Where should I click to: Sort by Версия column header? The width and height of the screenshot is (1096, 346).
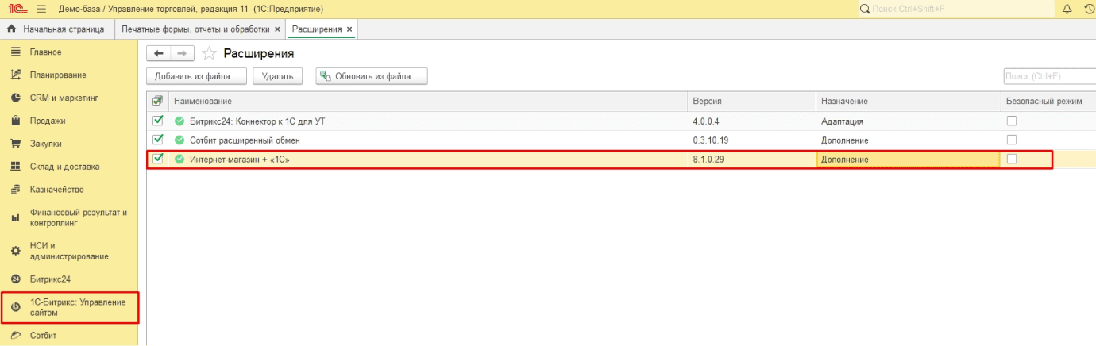point(752,102)
